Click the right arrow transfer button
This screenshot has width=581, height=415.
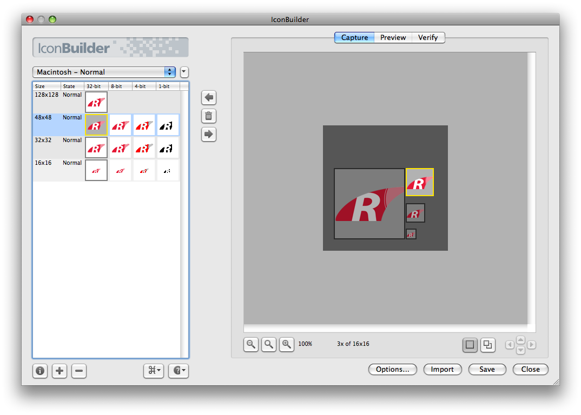click(209, 135)
